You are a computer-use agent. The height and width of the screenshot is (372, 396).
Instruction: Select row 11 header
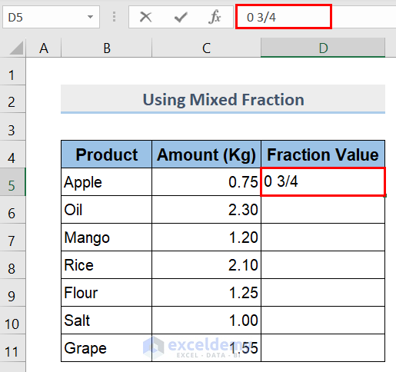click(12, 348)
